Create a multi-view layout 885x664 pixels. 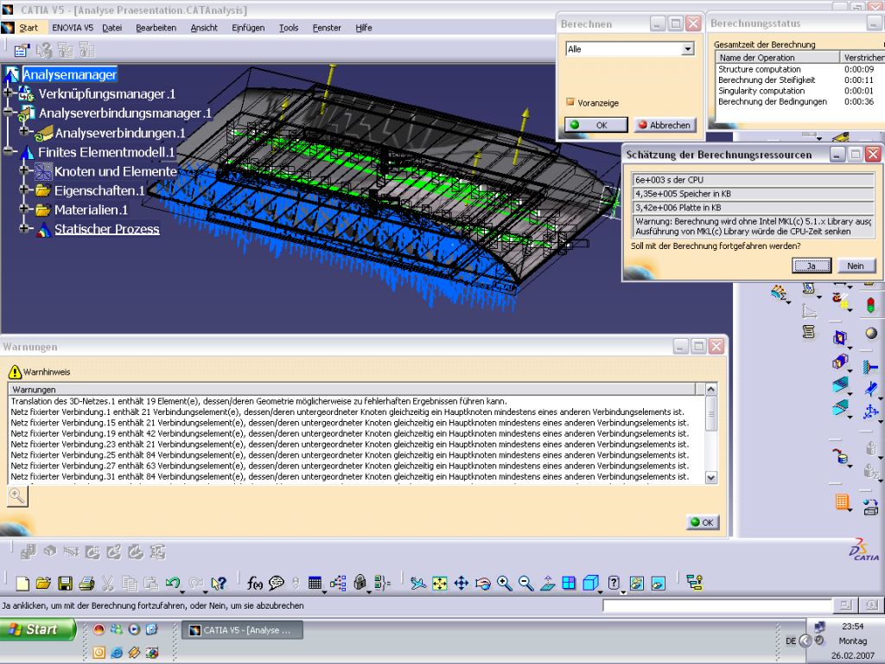569,584
